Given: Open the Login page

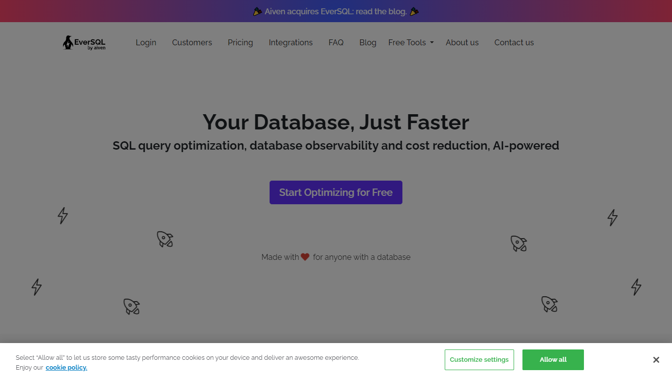Looking at the screenshot, I should coord(146,42).
